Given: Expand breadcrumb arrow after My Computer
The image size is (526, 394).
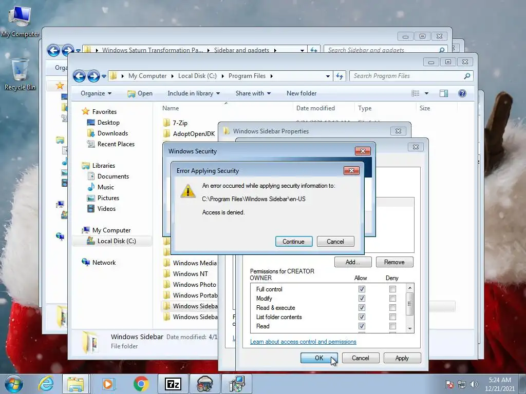Looking at the screenshot, I should click(x=172, y=76).
